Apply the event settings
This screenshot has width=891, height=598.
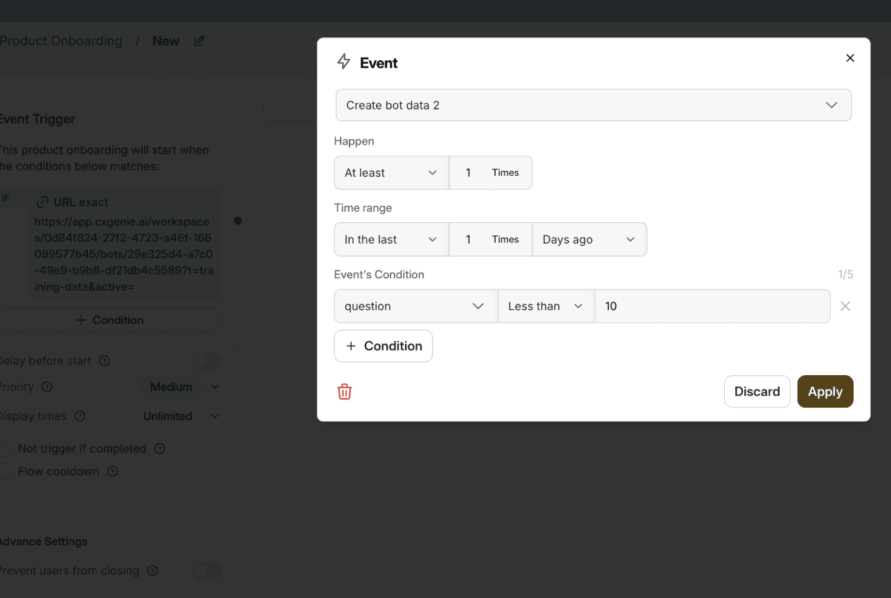click(x=825, y=392)
